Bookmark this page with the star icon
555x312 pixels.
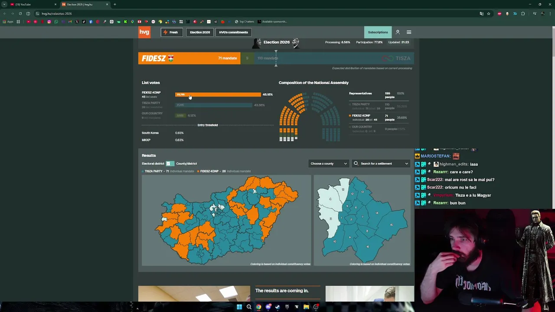click(x=489, y=13)
